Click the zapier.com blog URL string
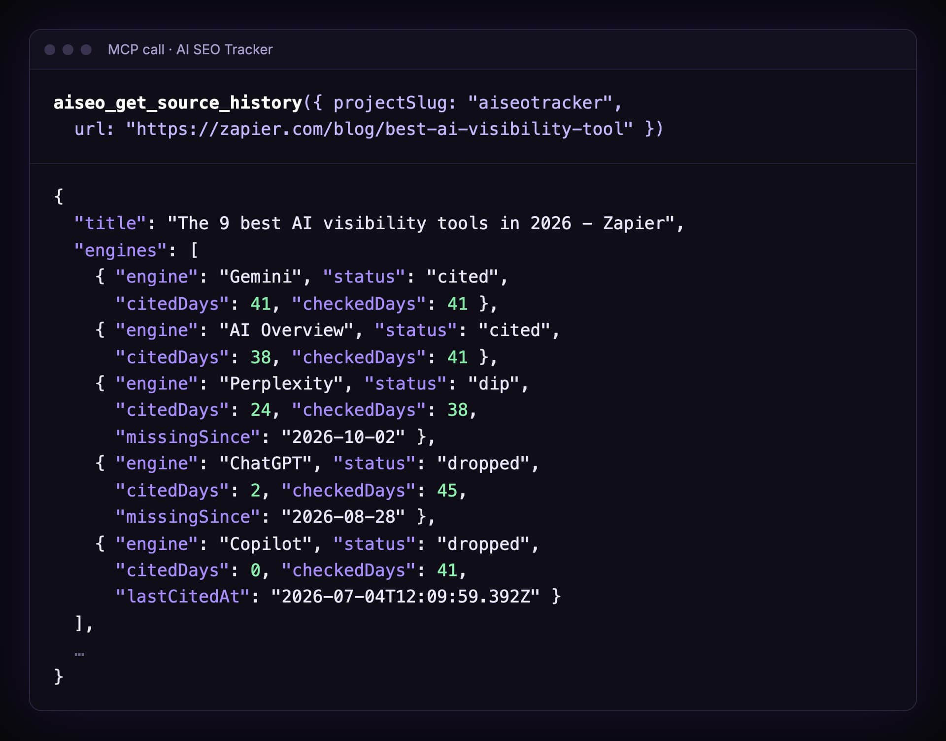 [x=379, y=129]
